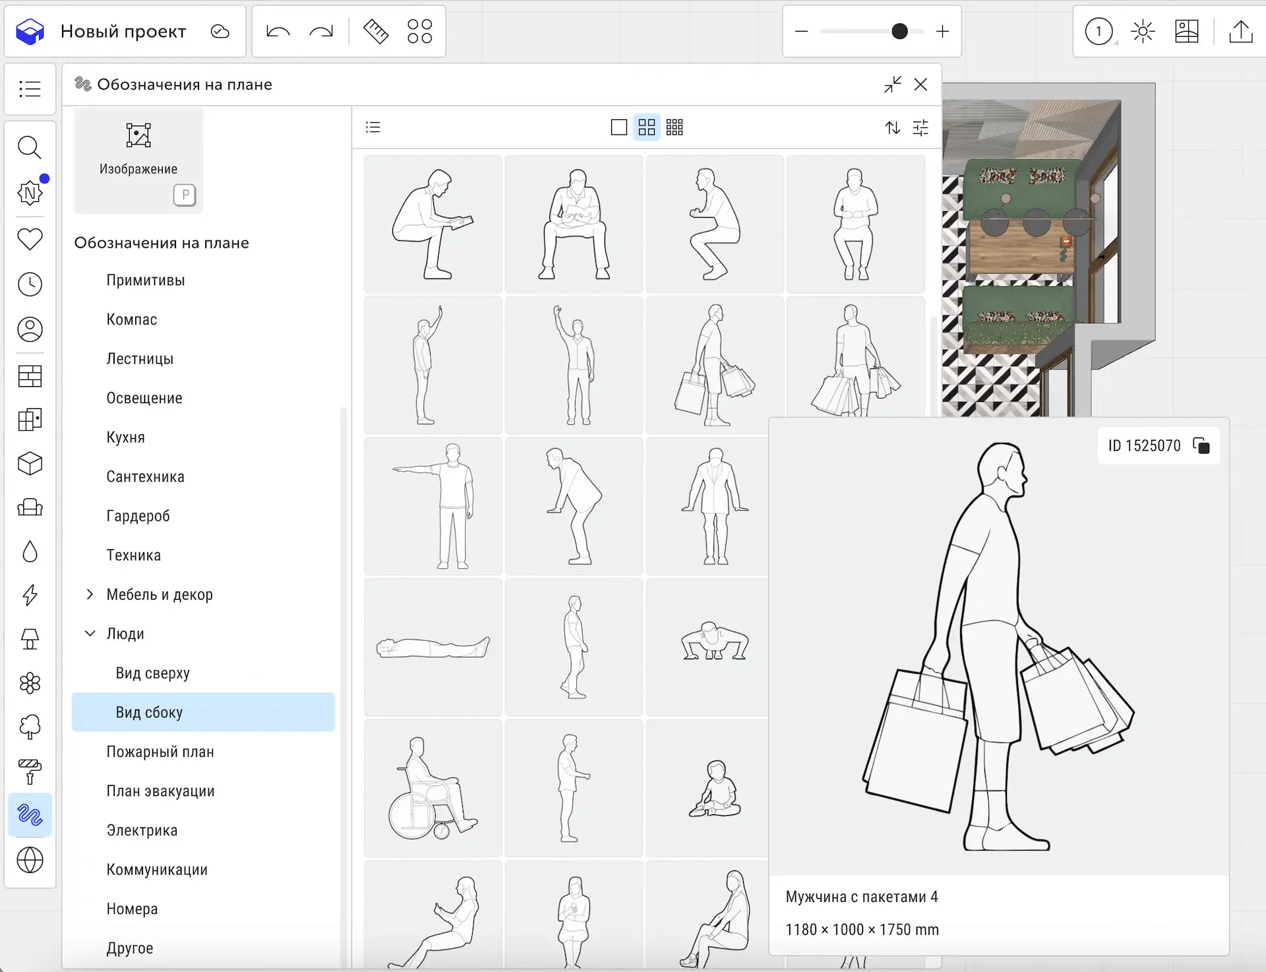The width and height of the screenshot is (1266, 972).
Task: Open the Освещение category
Action: point(144,398)
